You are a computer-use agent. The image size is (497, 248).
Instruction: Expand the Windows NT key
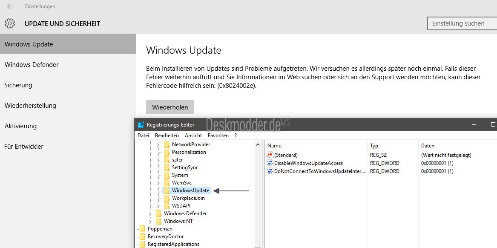[x=150, y=221]
